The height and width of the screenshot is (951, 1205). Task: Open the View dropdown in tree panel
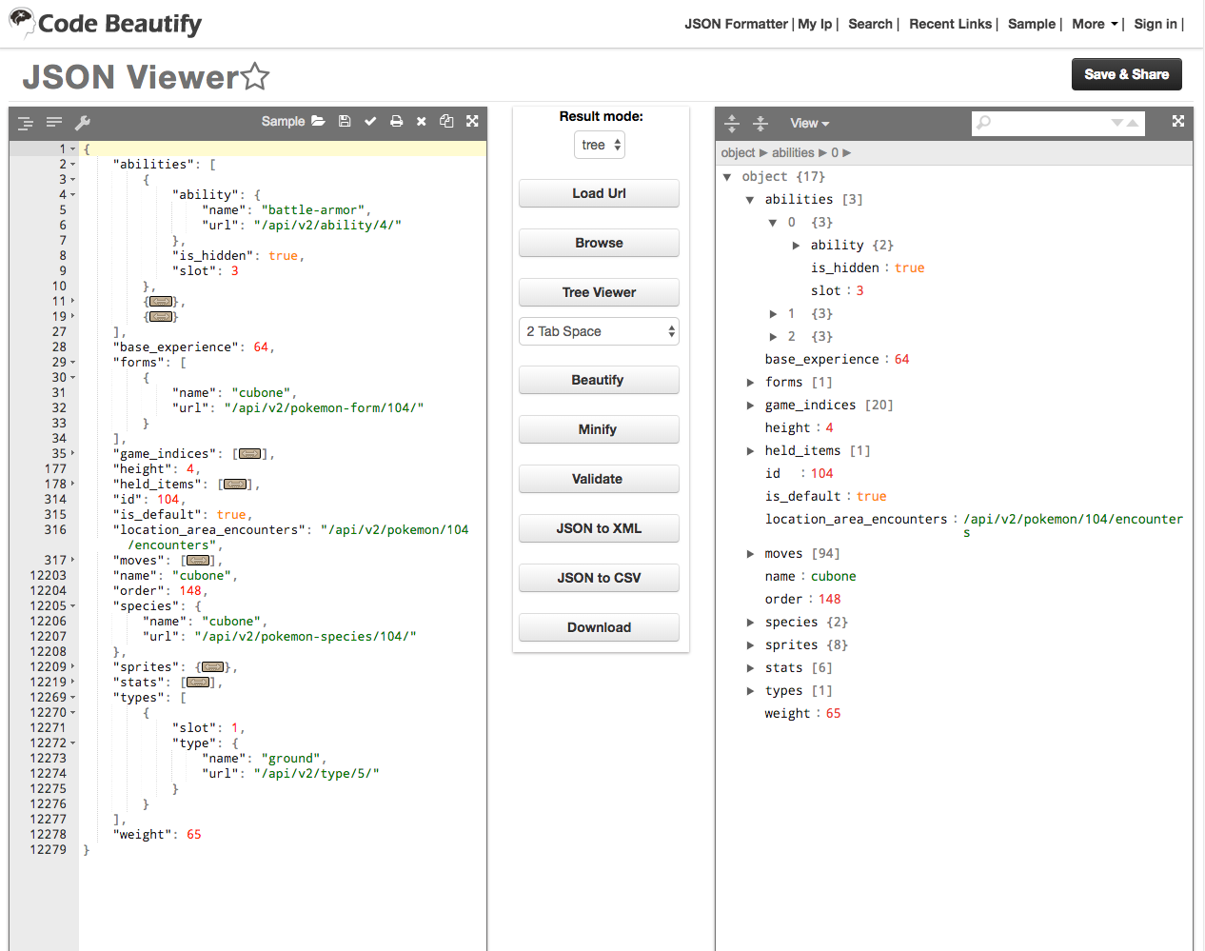(810, 123)
